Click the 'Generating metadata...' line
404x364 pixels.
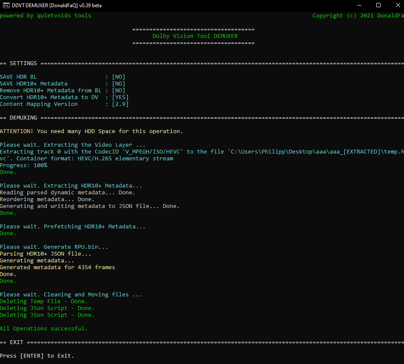(x=37, y=261)
